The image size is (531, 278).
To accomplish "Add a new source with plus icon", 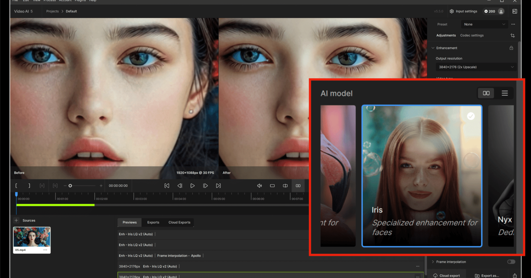I will point(16,220).
